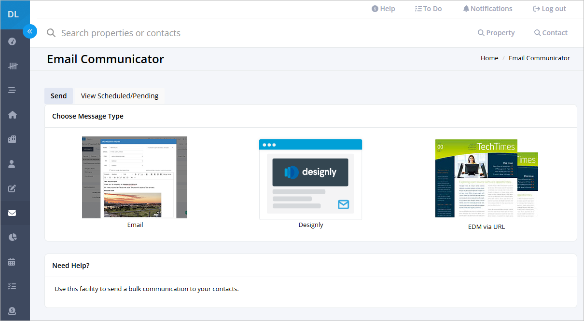Viewport: 584px width, 321px height.
Task: Select the Property search button
Action: pos(496,33)
